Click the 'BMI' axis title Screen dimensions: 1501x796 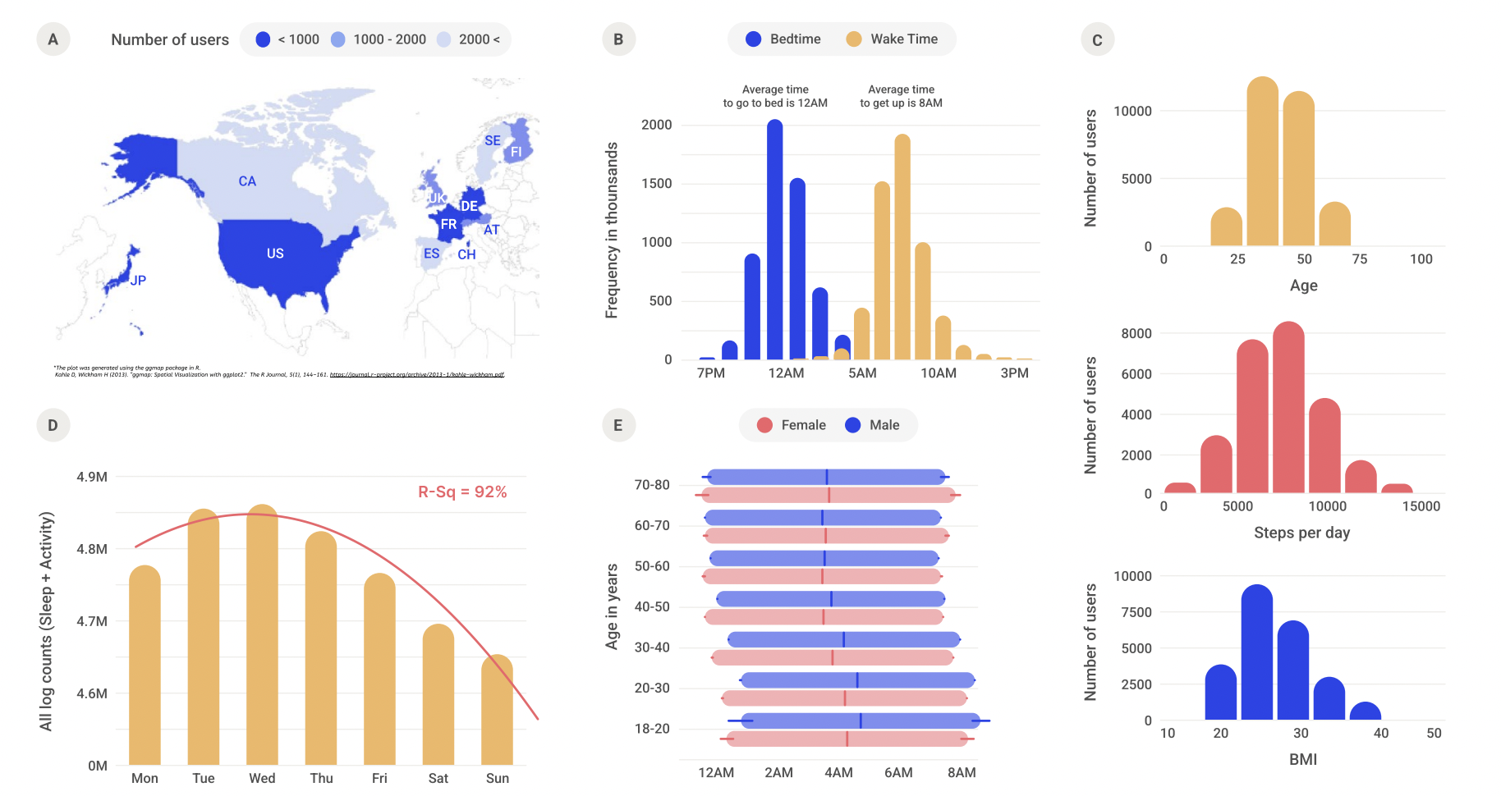(1303, 759)
